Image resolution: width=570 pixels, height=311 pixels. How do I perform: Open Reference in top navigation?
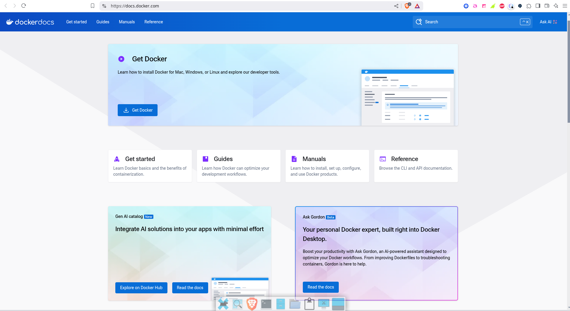click(154, 22)
